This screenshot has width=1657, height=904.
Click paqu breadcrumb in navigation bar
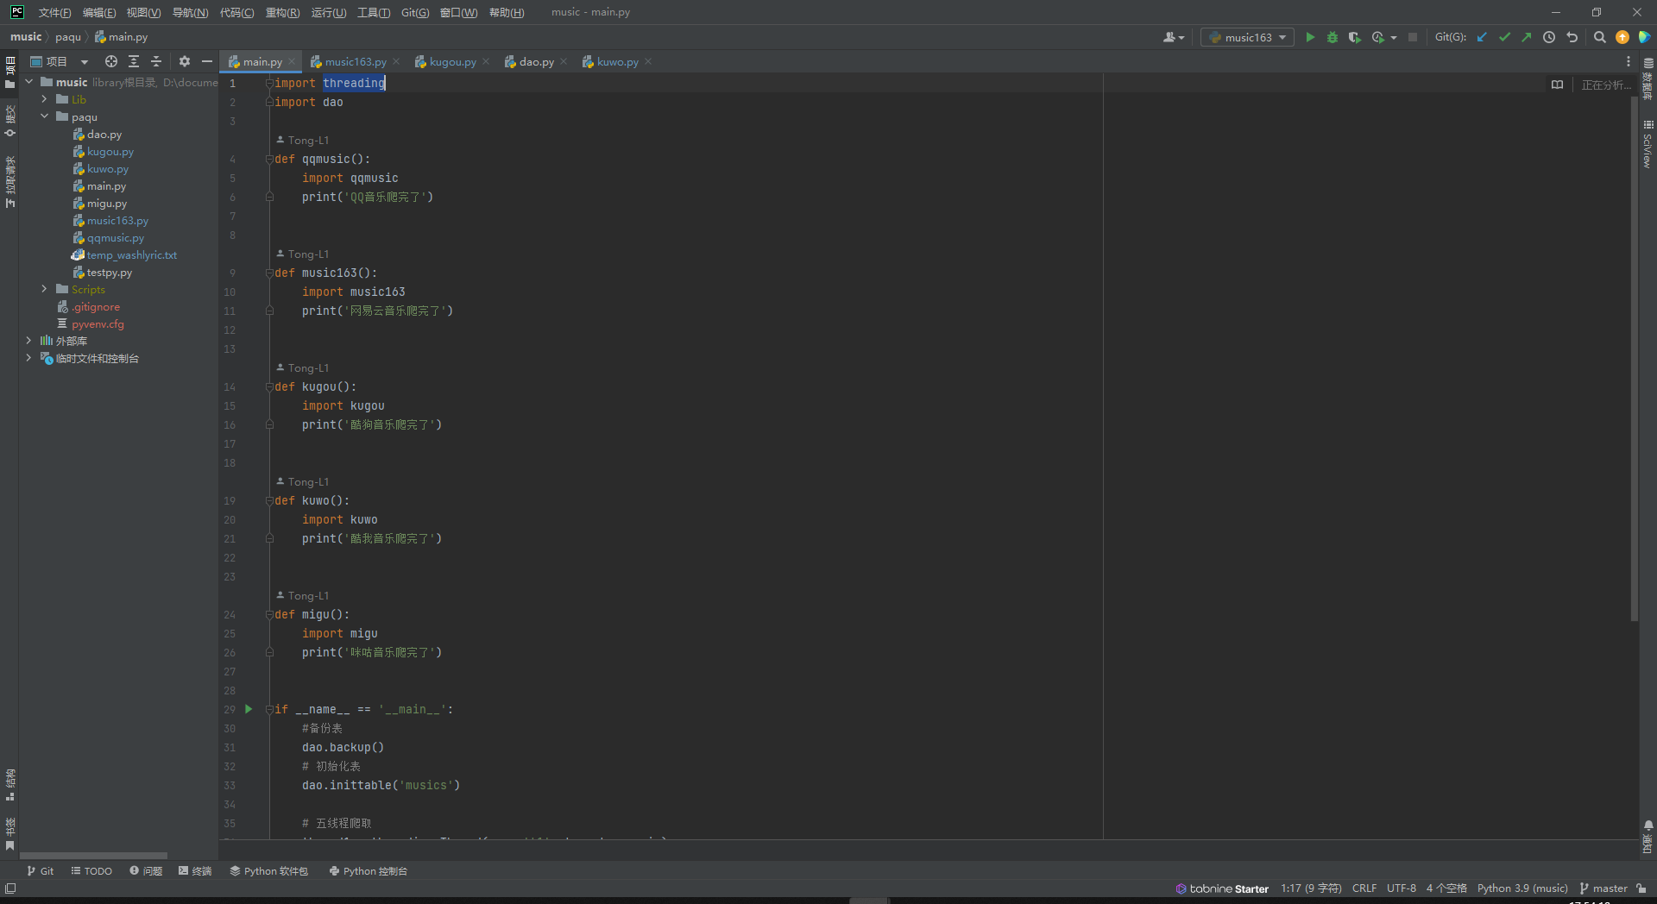68,37
